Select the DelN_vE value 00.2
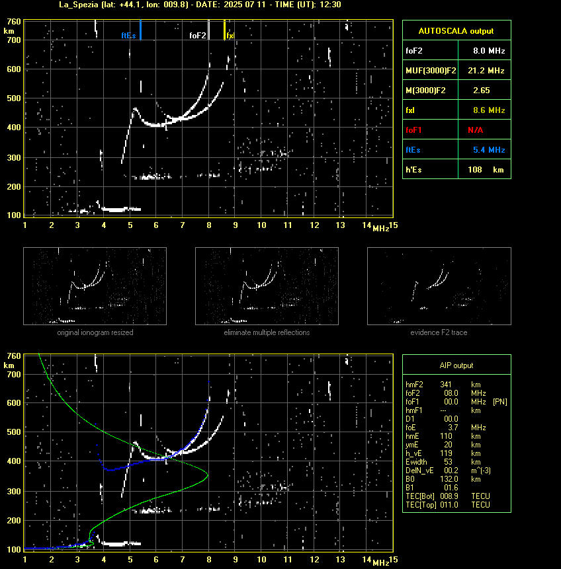Image resolution: width=561 pixels, height=569 pixels. pos(451,471)
